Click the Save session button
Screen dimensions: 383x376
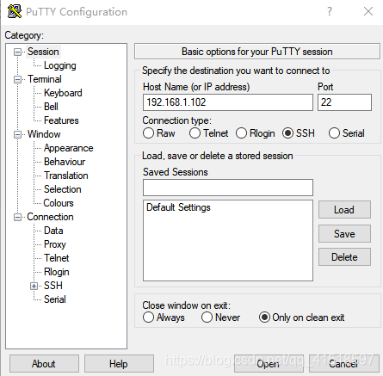[x=344, y=234]
